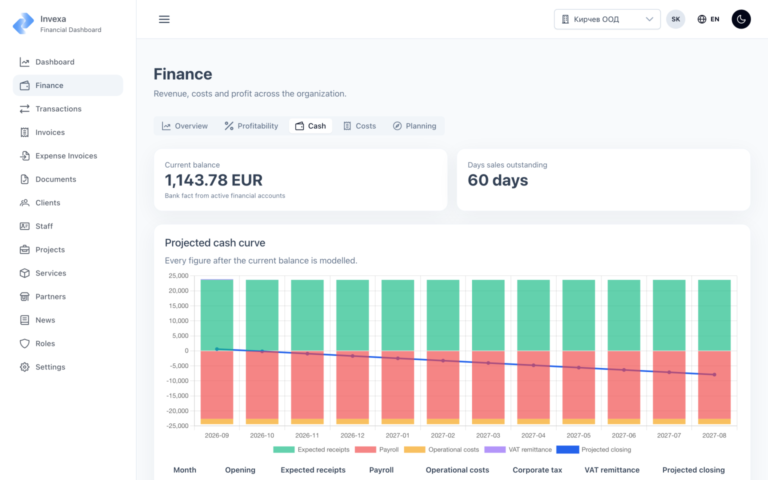Open the Кирчев ООД organization dropdown
This screenshot has width=768, height=480.
607,19
